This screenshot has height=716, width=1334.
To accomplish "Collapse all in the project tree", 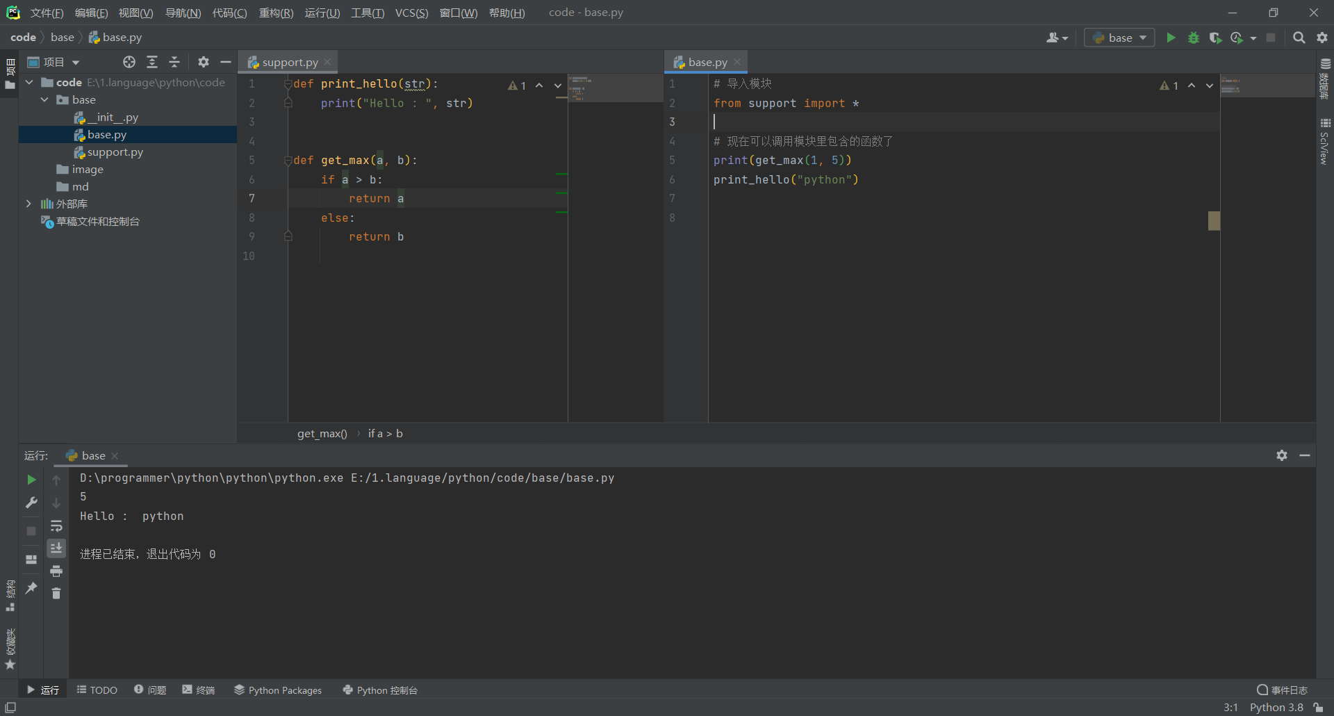I will pos(174,62).
